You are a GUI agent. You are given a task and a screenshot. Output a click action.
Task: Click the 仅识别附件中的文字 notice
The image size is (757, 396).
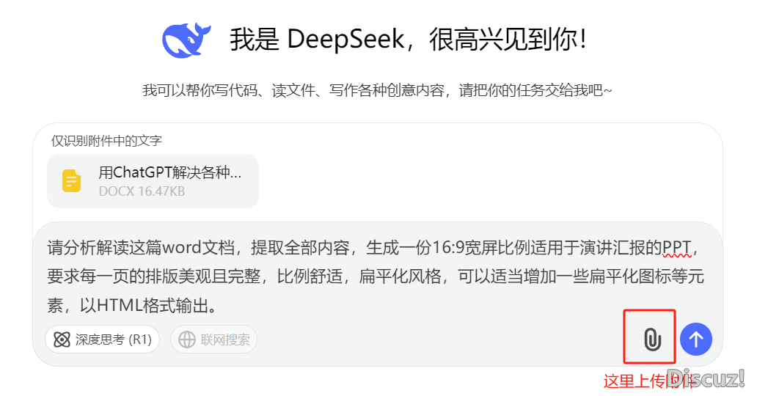[106, 140]
